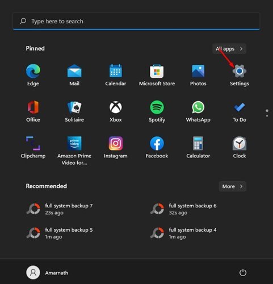Go to next pinned apps page dot

tap(267, 116)
